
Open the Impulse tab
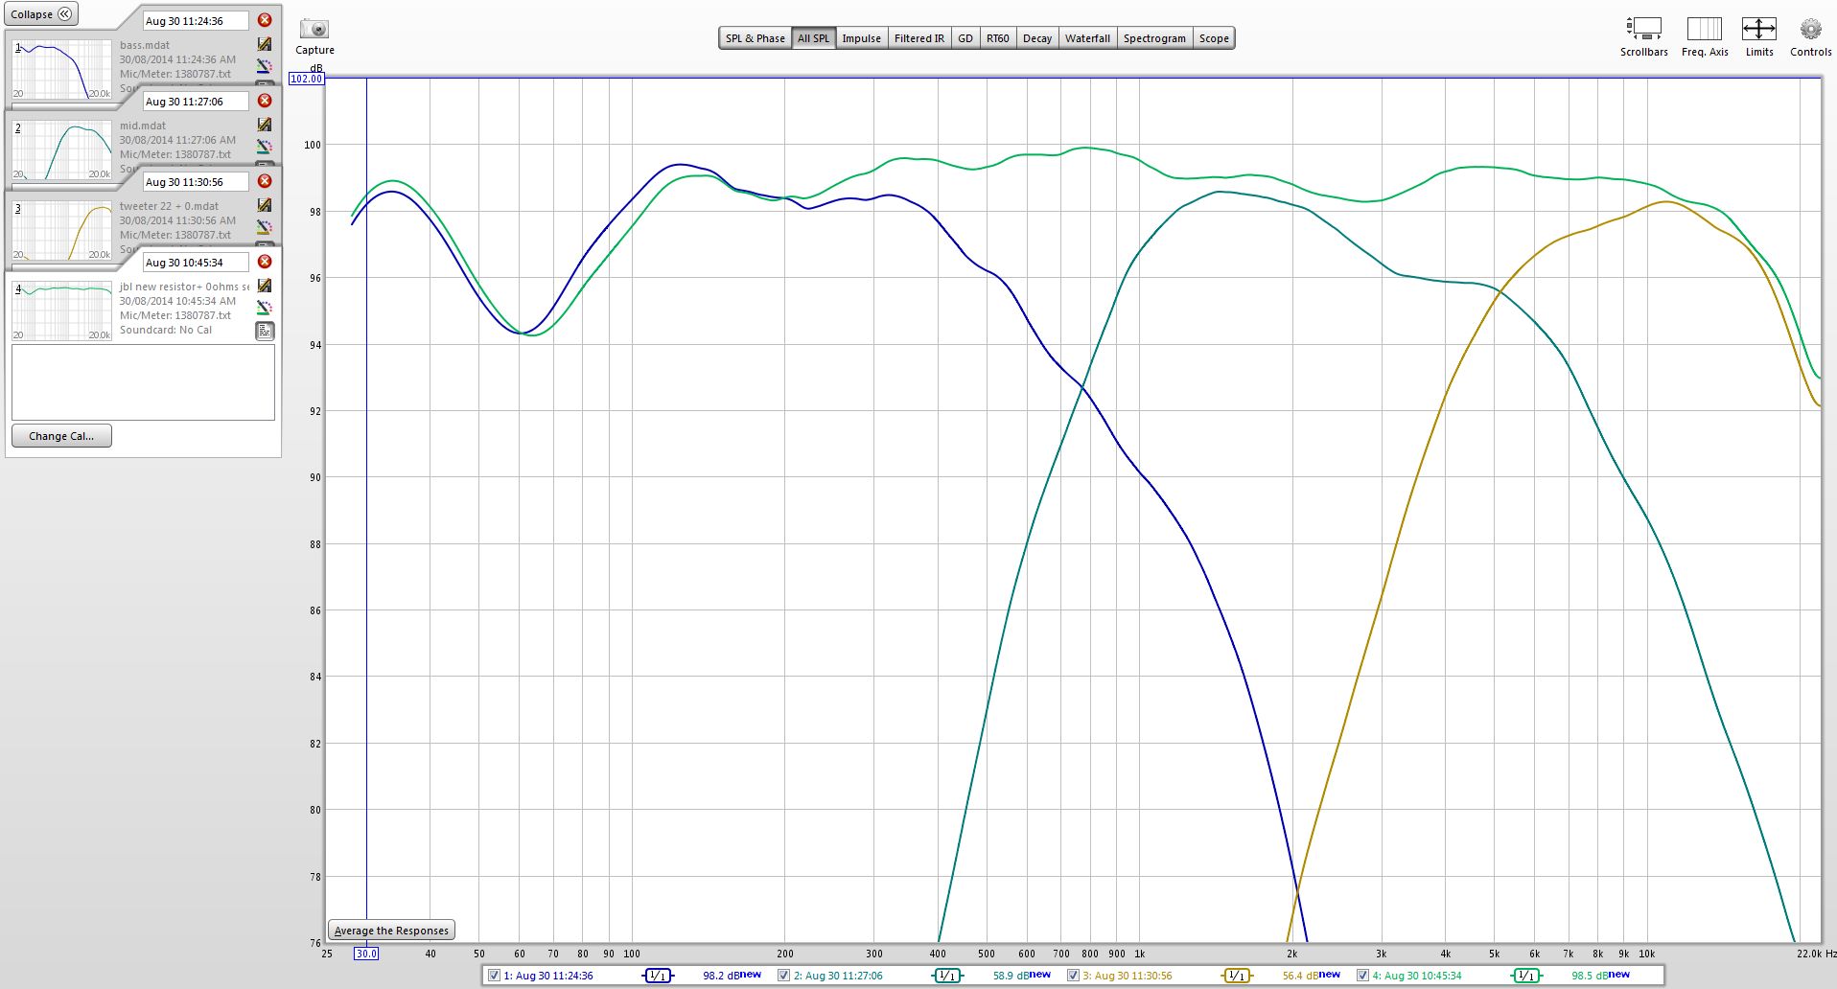click(861, 38)
